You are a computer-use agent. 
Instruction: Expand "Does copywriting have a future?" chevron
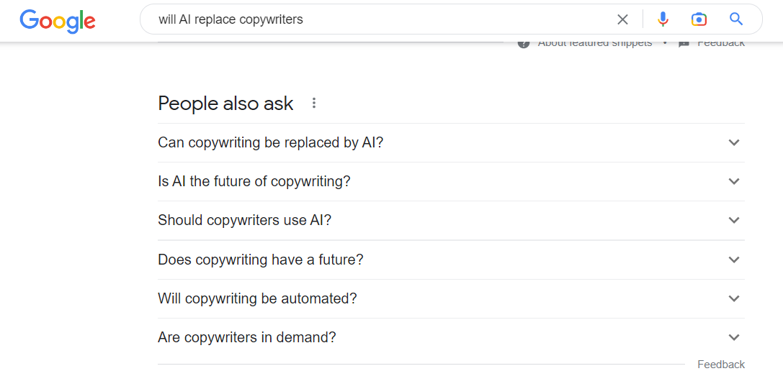[734, 260]
